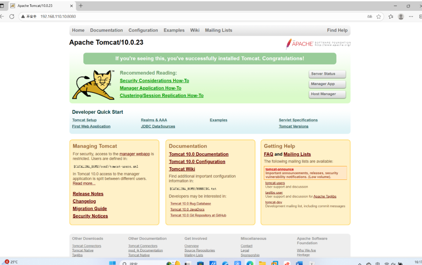The width and height of the screenshot is (422, 265).
Task: Open footer Tomcat Connectors under Other Downloads
Action: point(86,246)
